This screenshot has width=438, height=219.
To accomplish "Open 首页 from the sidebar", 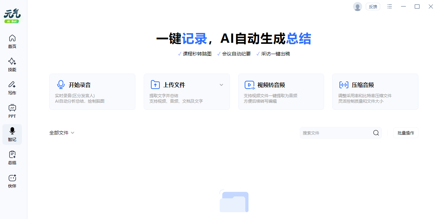I will 12,41.
